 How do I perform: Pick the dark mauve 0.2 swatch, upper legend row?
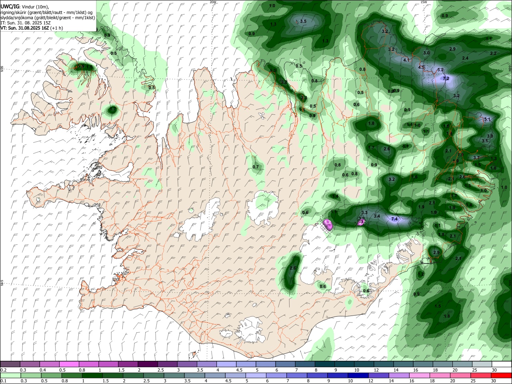click(x=10, y=364)
